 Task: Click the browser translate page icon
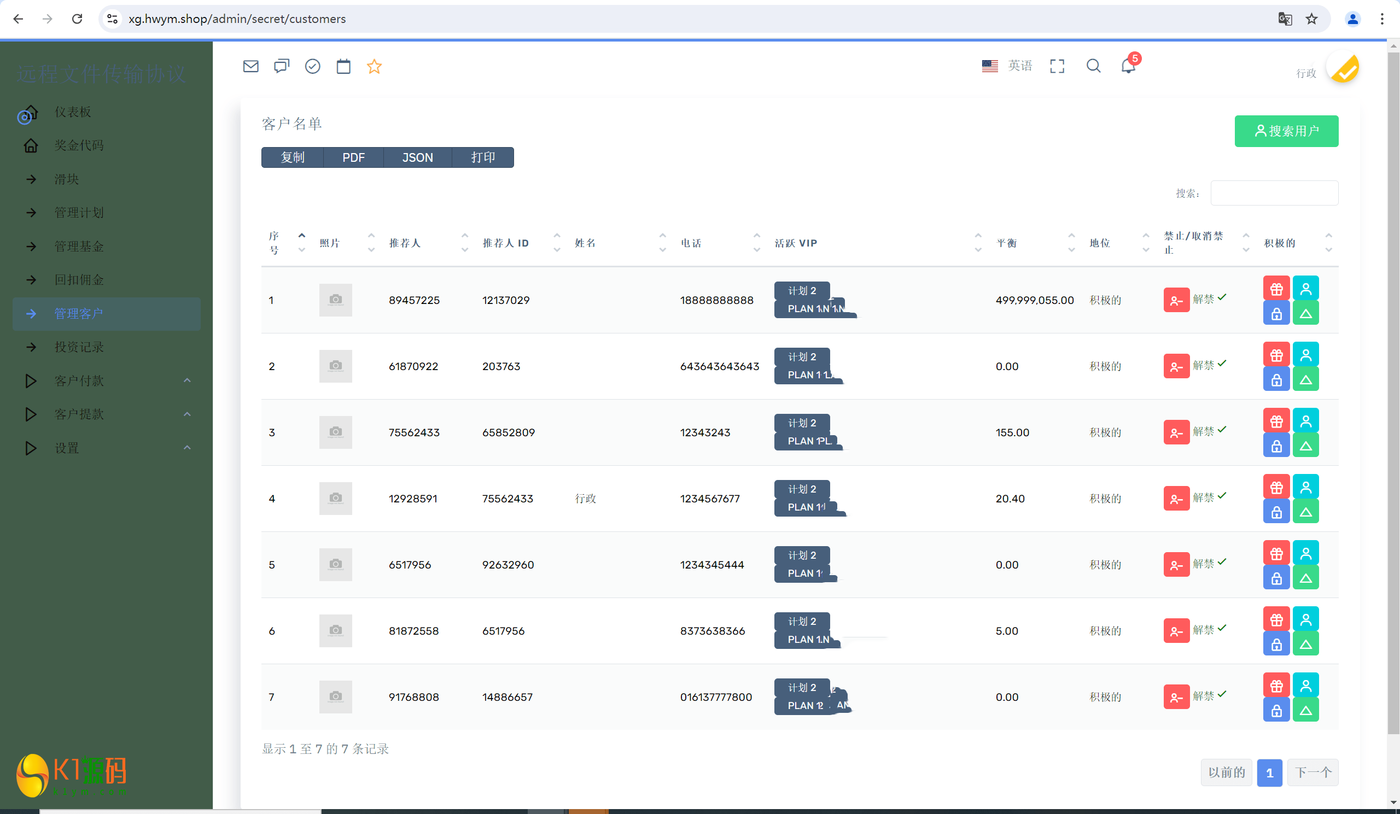click(1285, 19)
